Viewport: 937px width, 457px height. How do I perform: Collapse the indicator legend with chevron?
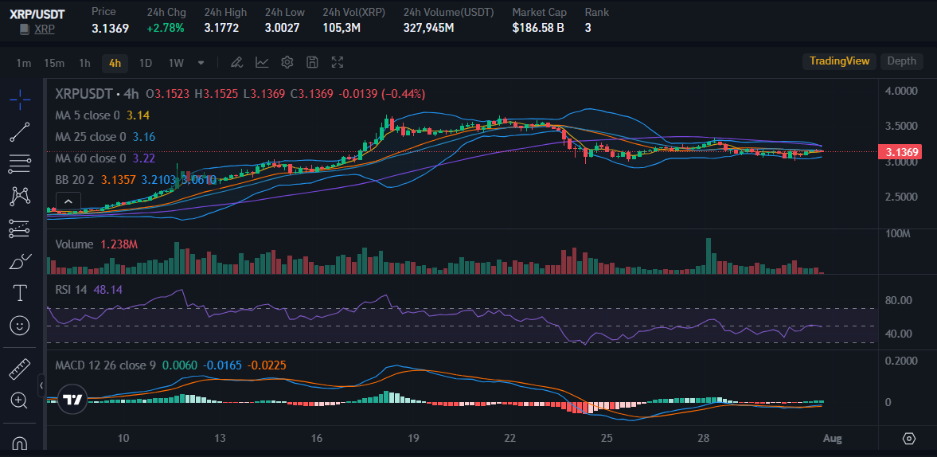tap(68, 201)
